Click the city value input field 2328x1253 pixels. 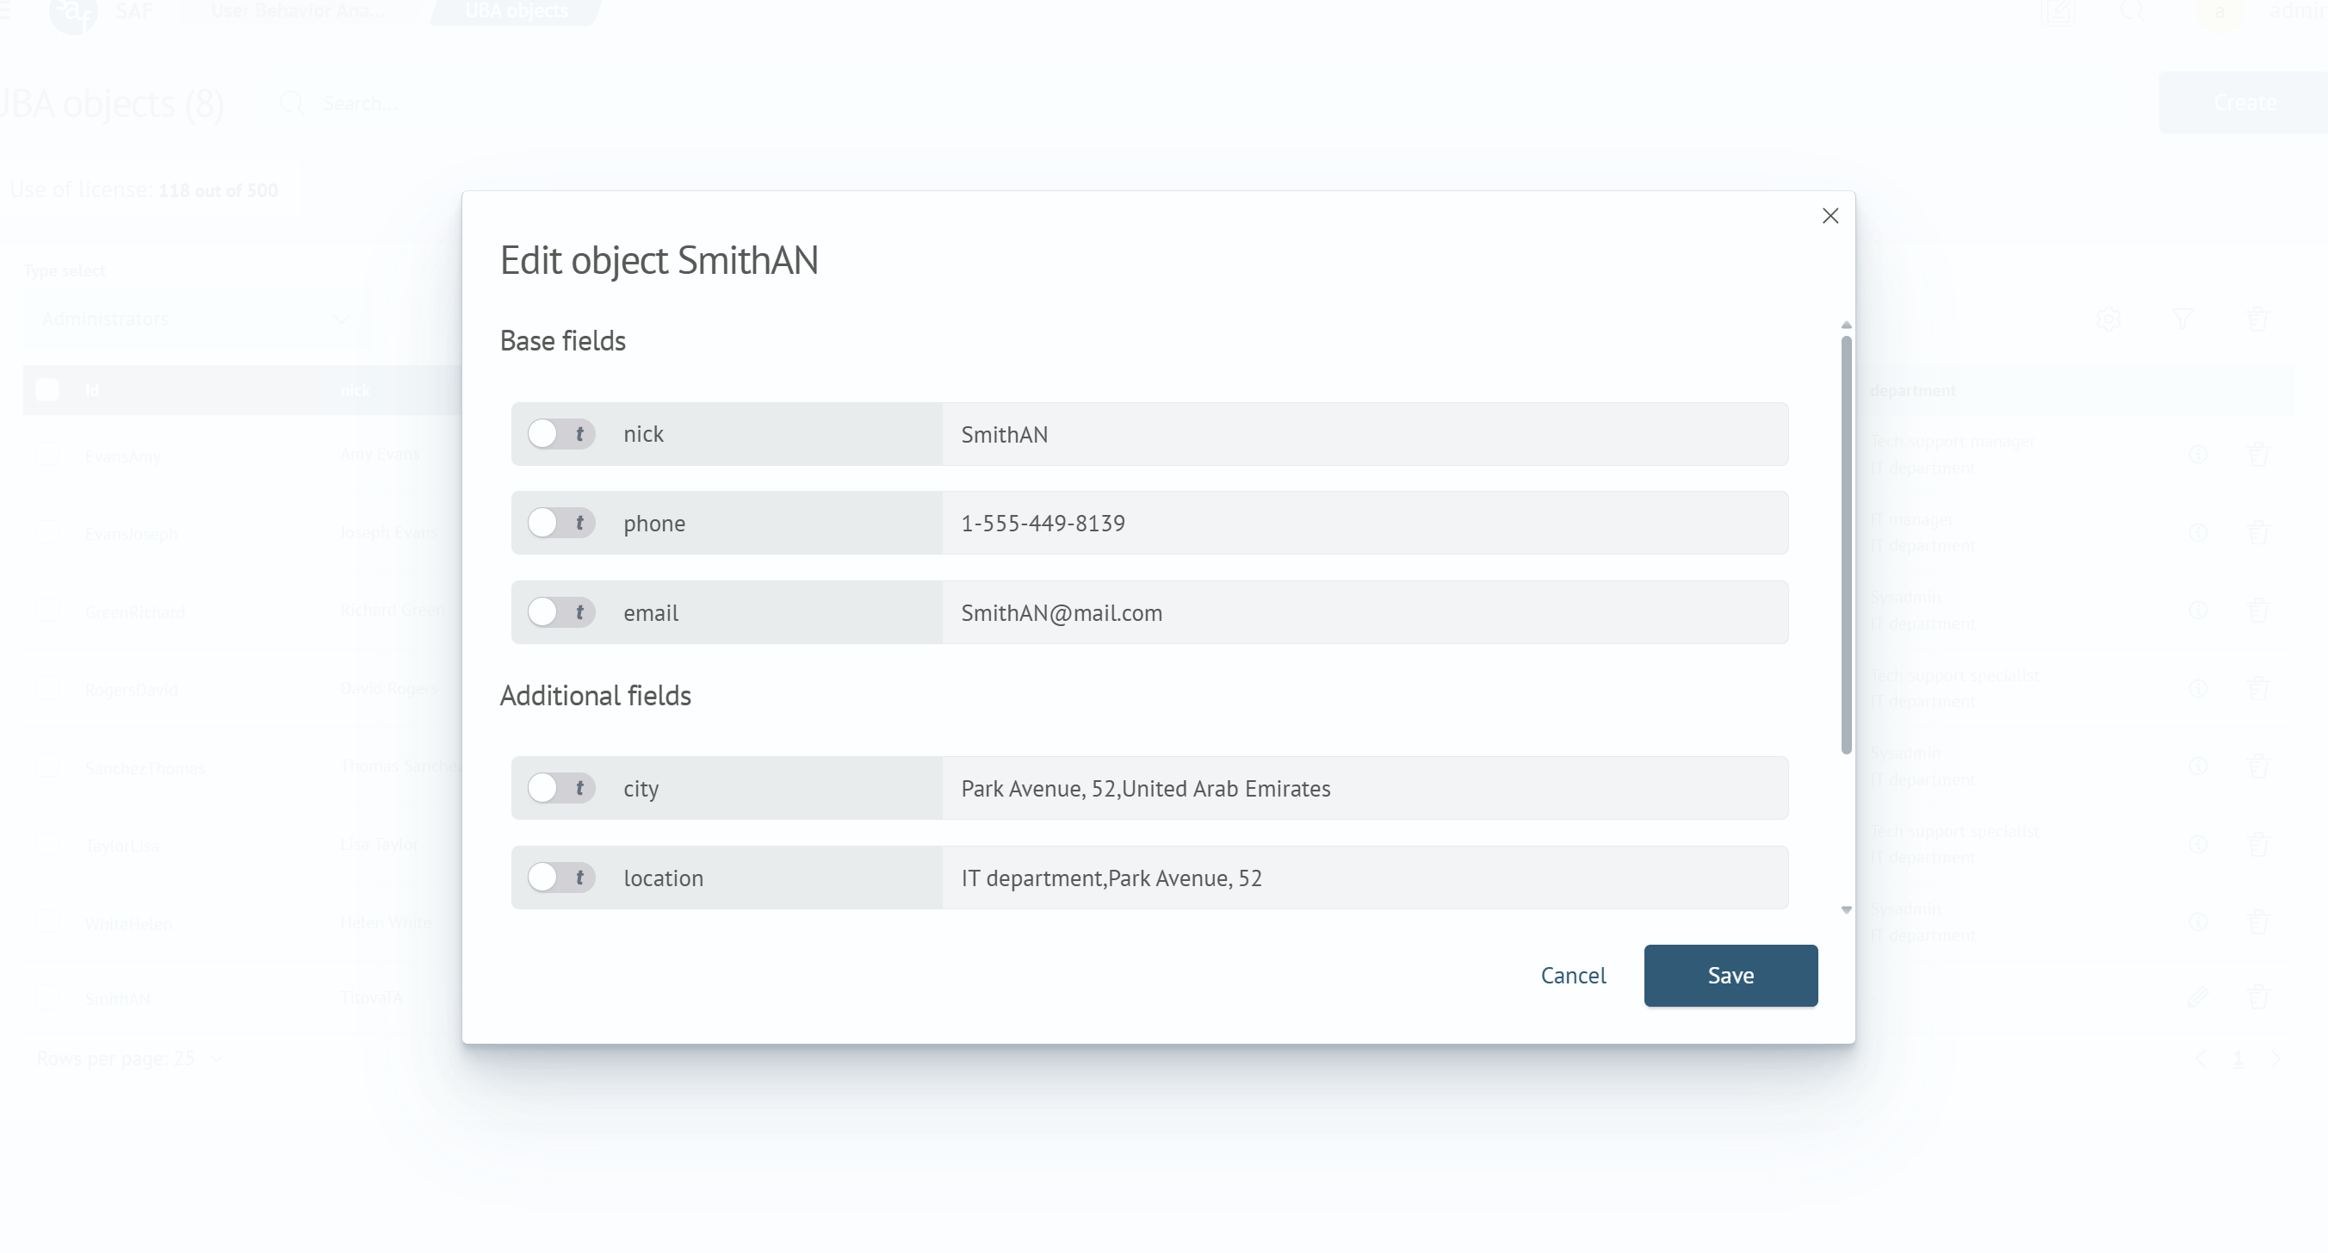pos(1363,787)
